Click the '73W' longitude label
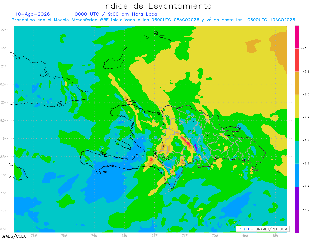309x239 pixels. click(124, 235)
